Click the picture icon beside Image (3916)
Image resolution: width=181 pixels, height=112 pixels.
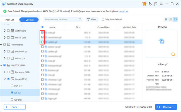pos(12,79)
